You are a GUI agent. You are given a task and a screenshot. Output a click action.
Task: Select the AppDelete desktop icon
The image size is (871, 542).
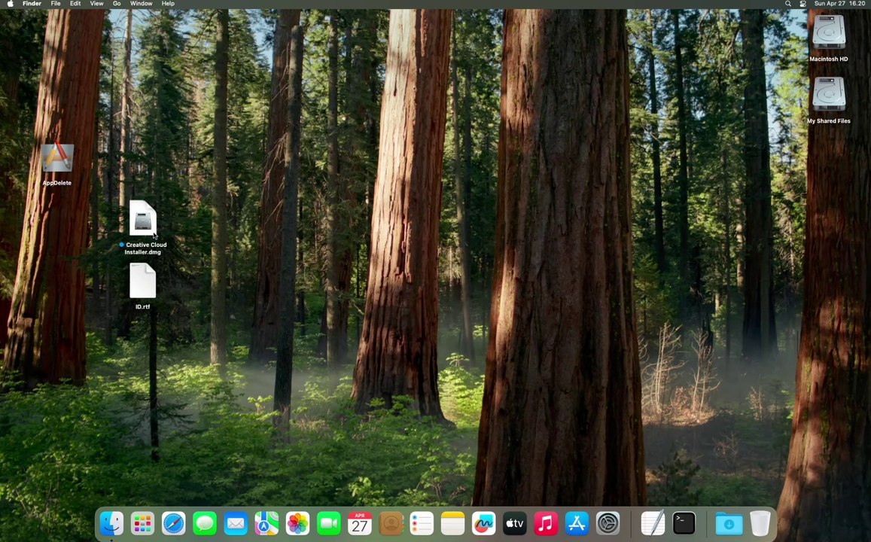click(x=57, y=164)
